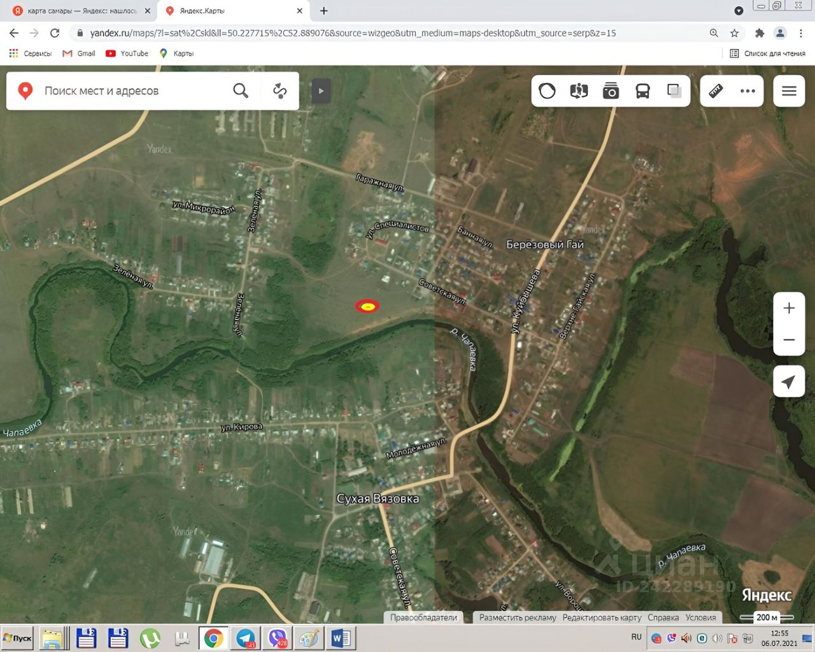
Task: Open 'Список для чтения' reading list
Action: click(767, 53)
